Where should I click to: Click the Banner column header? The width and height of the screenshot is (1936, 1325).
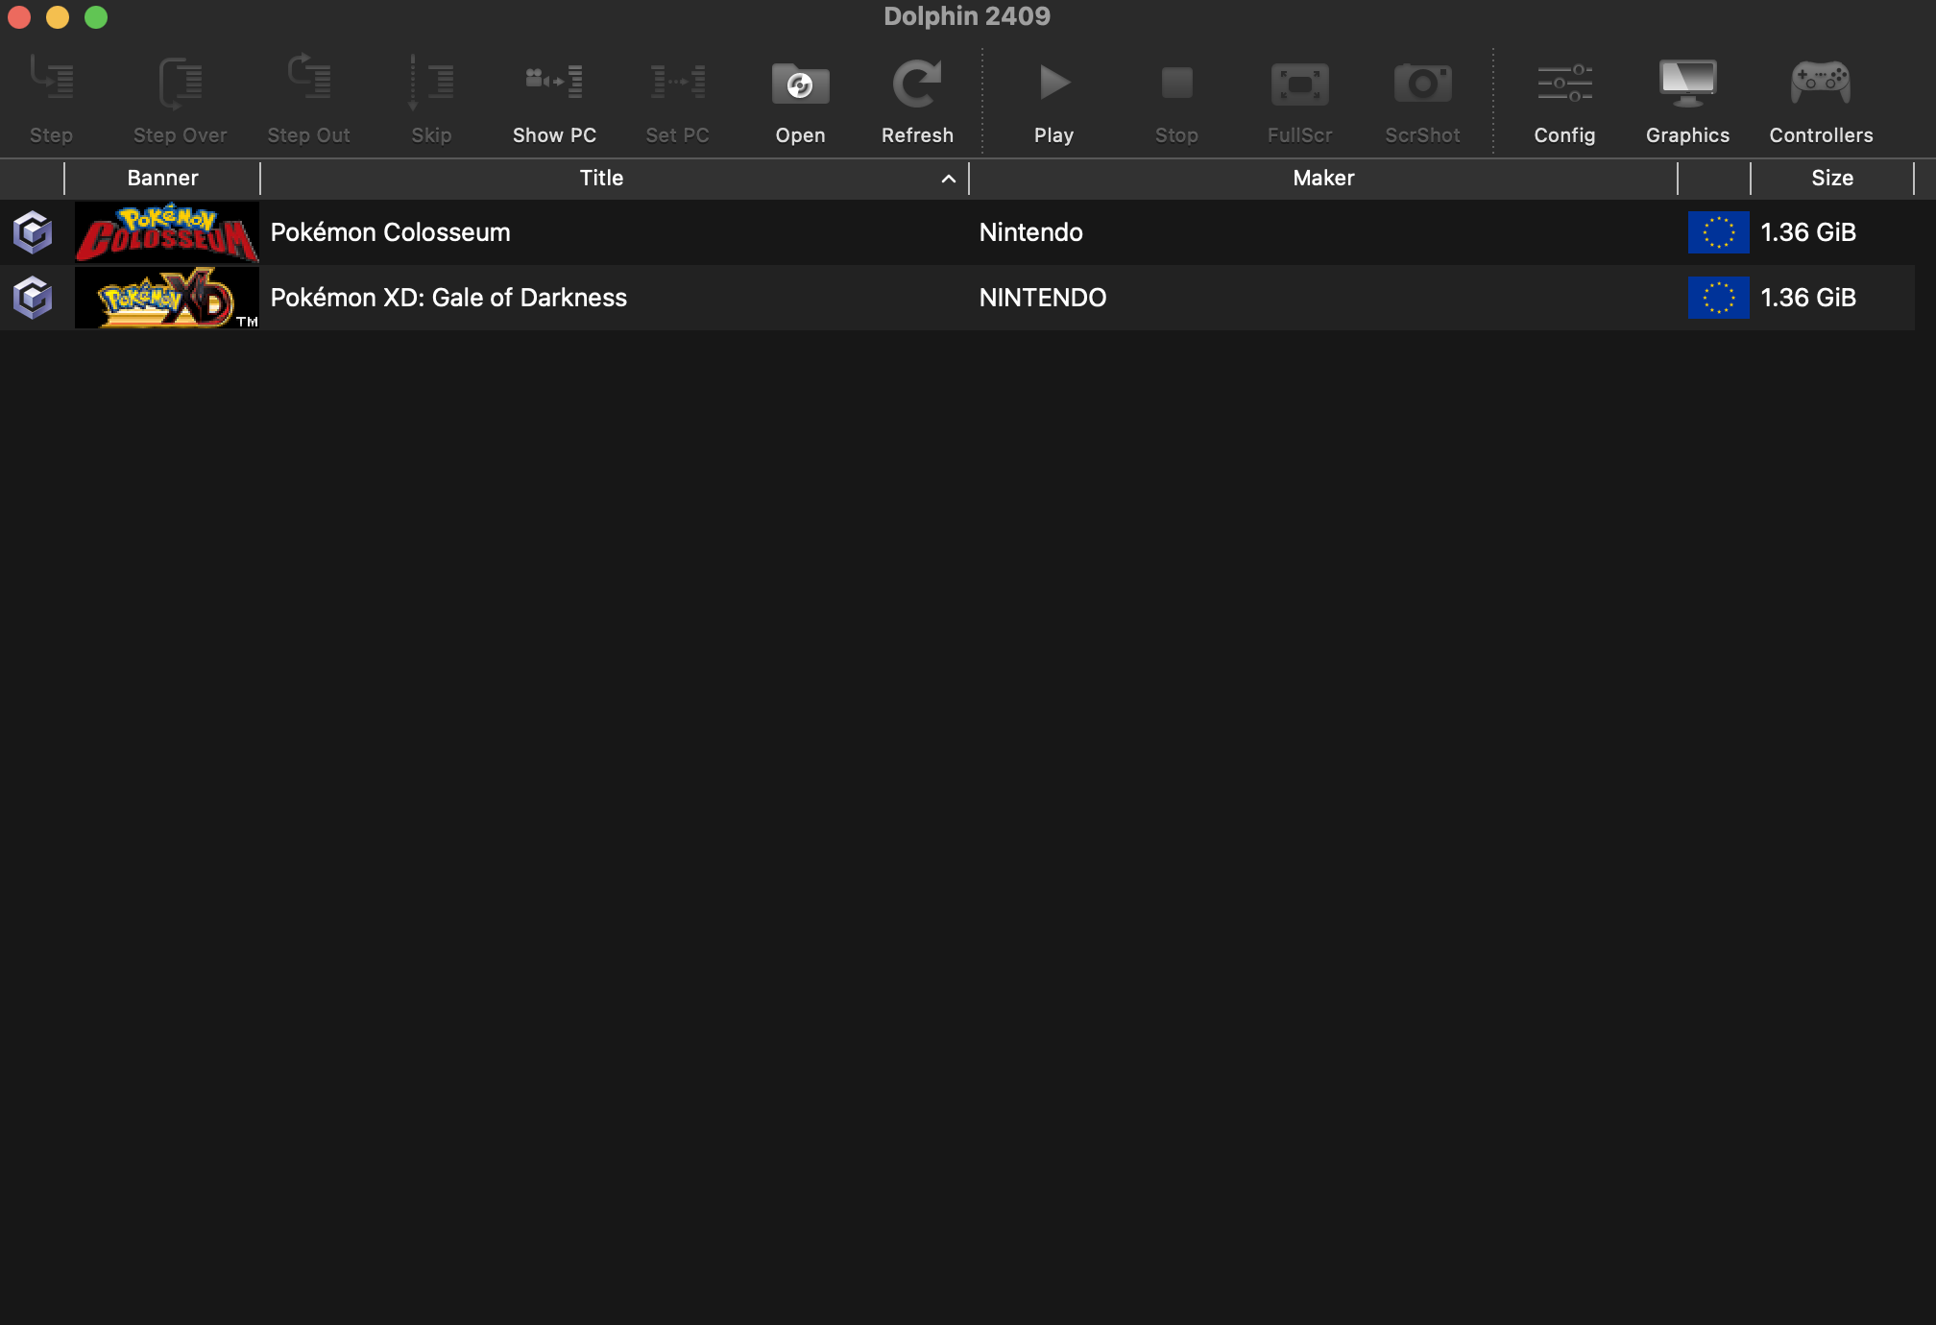pyautogui.click(x=162, y=178)
